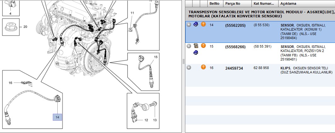Select the splitter handle between diagram and list
335x133 pixels.
tap(183, 61)
